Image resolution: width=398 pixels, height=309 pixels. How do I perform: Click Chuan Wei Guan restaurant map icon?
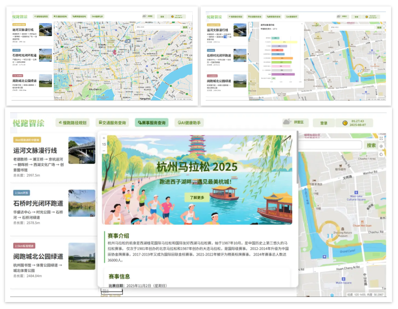[x=362, y=222]
